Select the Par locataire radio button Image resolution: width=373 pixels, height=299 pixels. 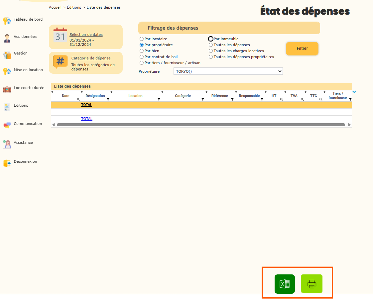click(142, 39)
